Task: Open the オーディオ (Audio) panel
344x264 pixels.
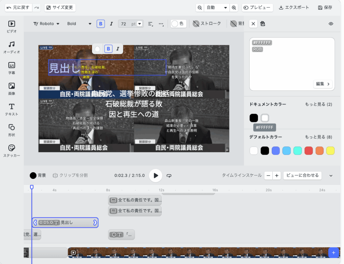Action: tap(12, 47)
